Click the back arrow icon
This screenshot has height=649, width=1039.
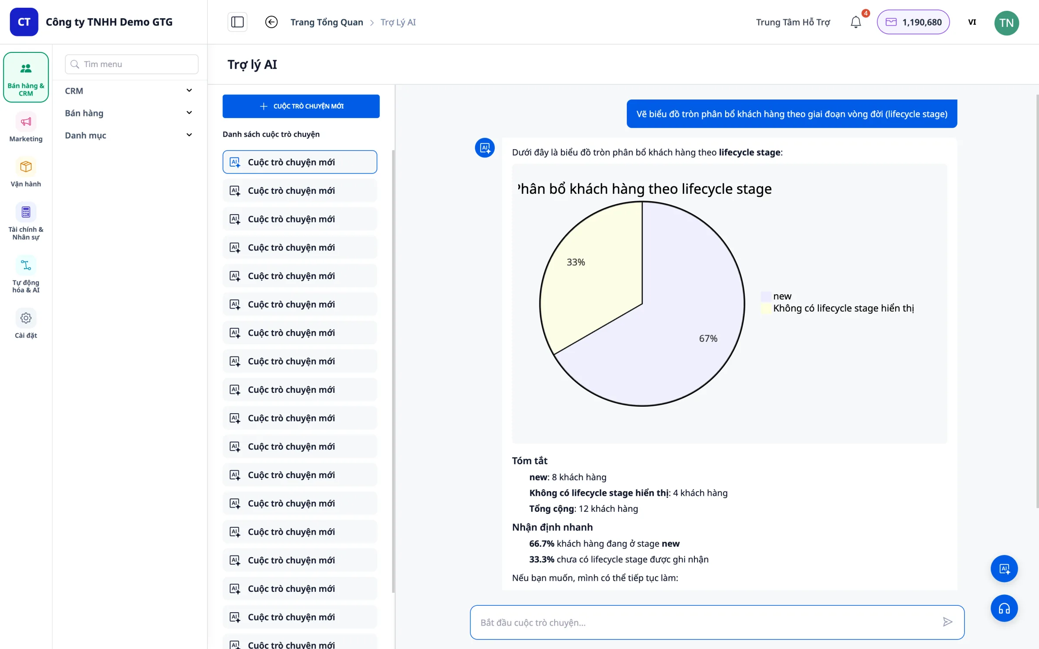271,22
